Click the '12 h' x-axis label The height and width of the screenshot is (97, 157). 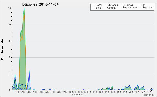[83, 92]
